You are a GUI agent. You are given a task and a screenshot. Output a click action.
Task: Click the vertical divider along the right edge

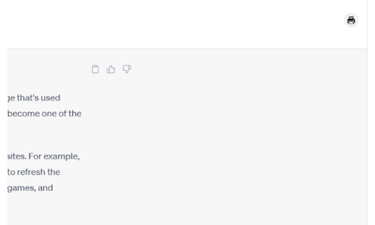click(x=367, y=112)
